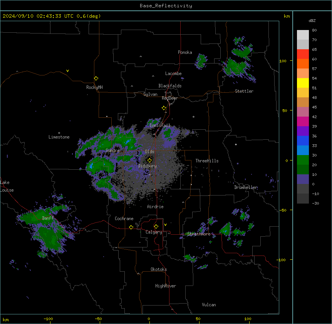Click the km unit label at top right
Image resolution: width=332 pixels, height=324 pixels.
(287, 16)
